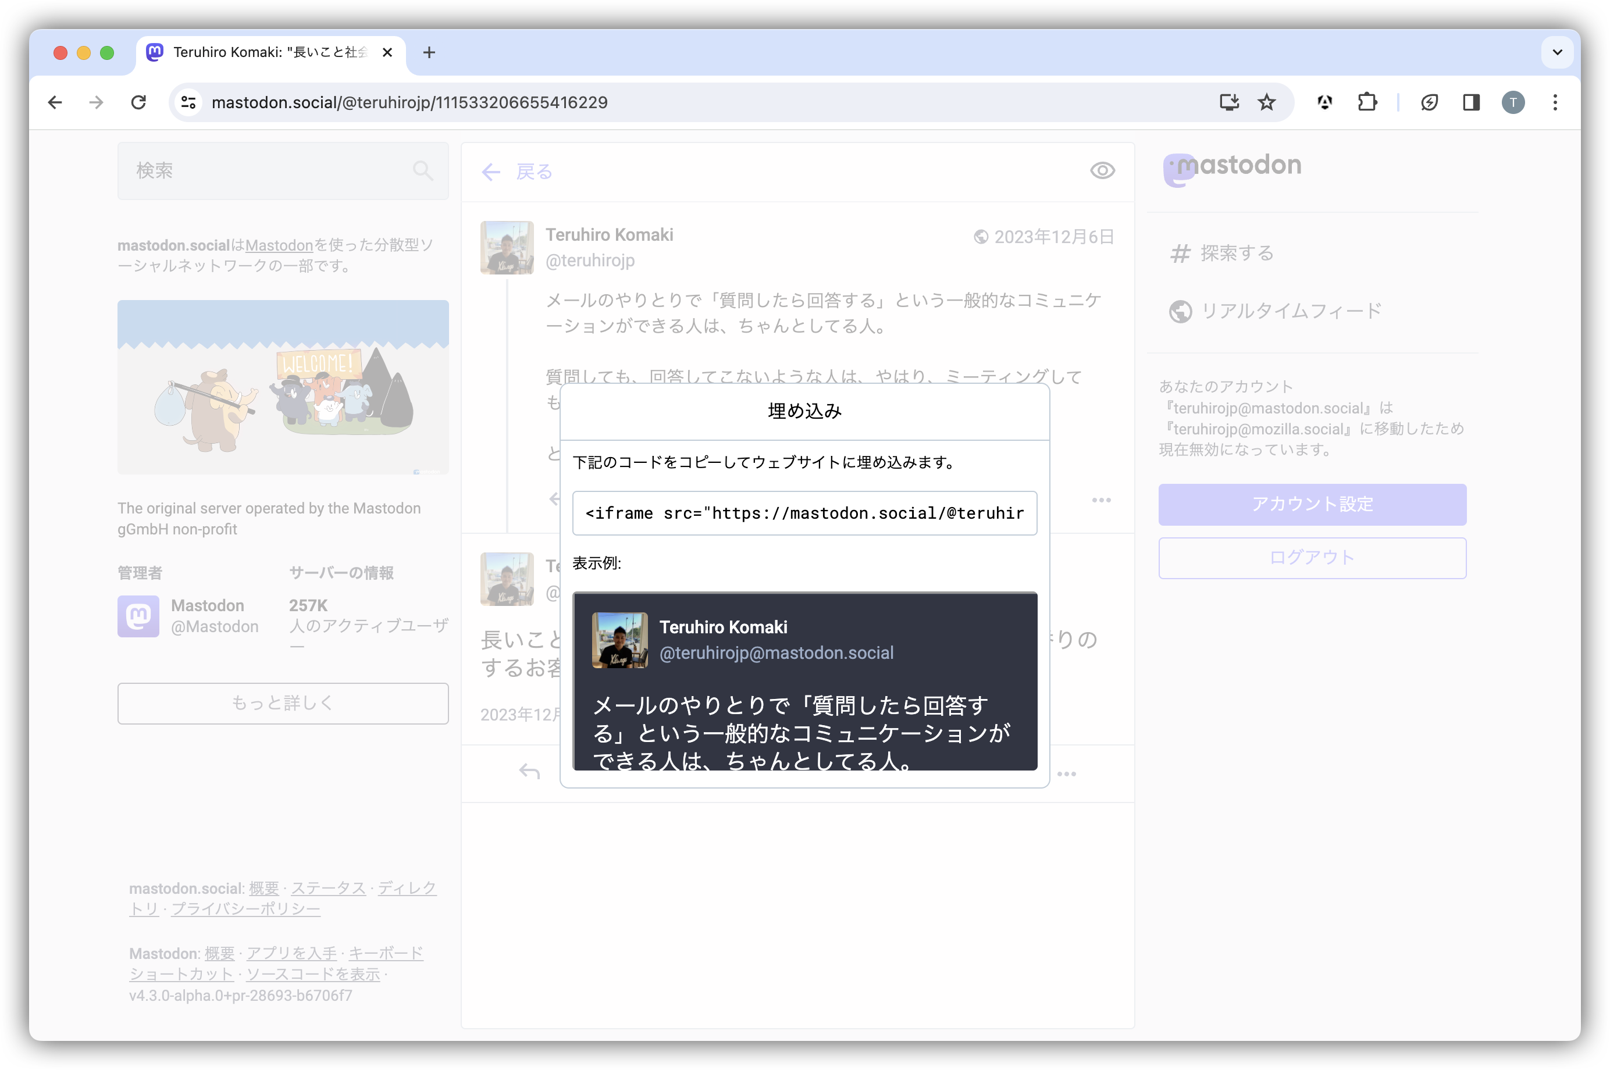The height and width of the screenshot is (1070, 1610).
Task: Click the もっと詳しく button
Action: [x=283, y=703]
